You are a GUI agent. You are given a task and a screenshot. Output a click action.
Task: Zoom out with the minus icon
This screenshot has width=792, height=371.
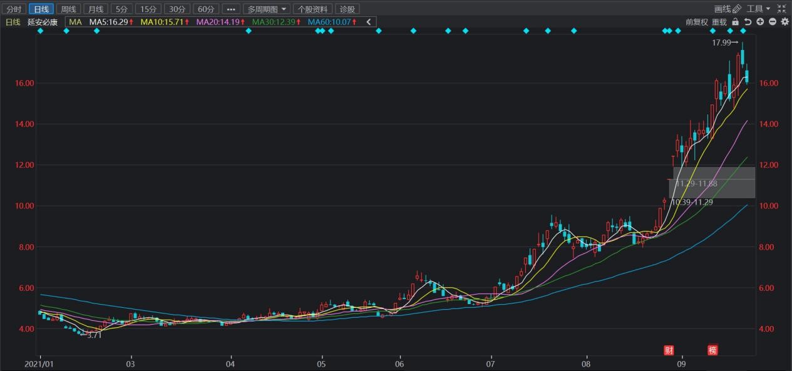point(772,22)
